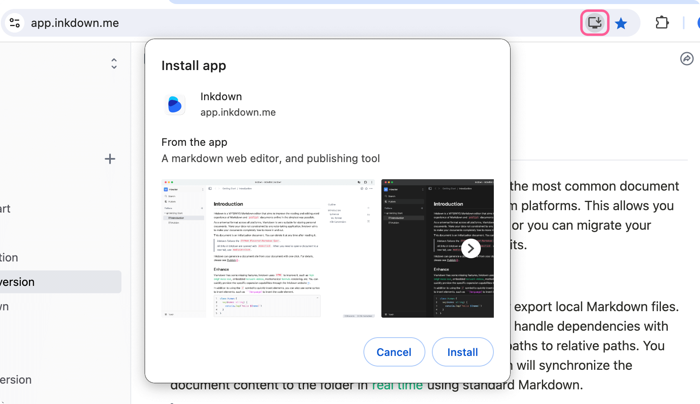Click 'A markdown web editor' description text

coord(271,158)
